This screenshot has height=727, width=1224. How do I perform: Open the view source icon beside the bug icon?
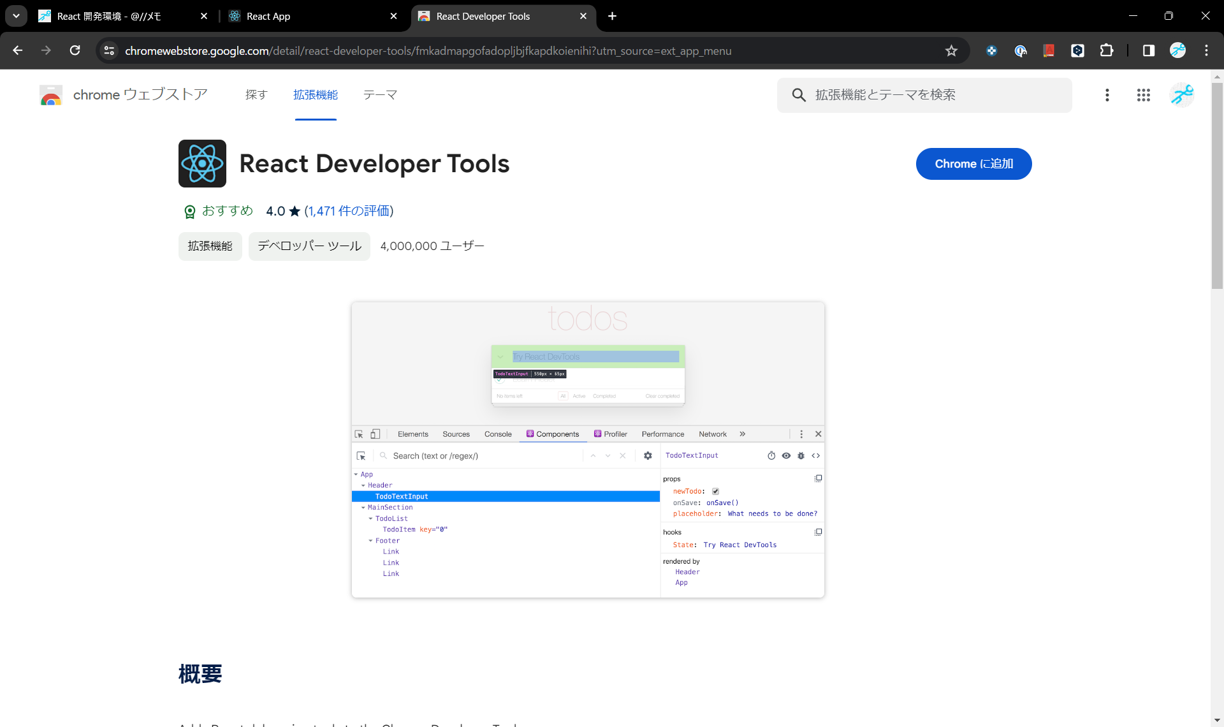point(817,455)
